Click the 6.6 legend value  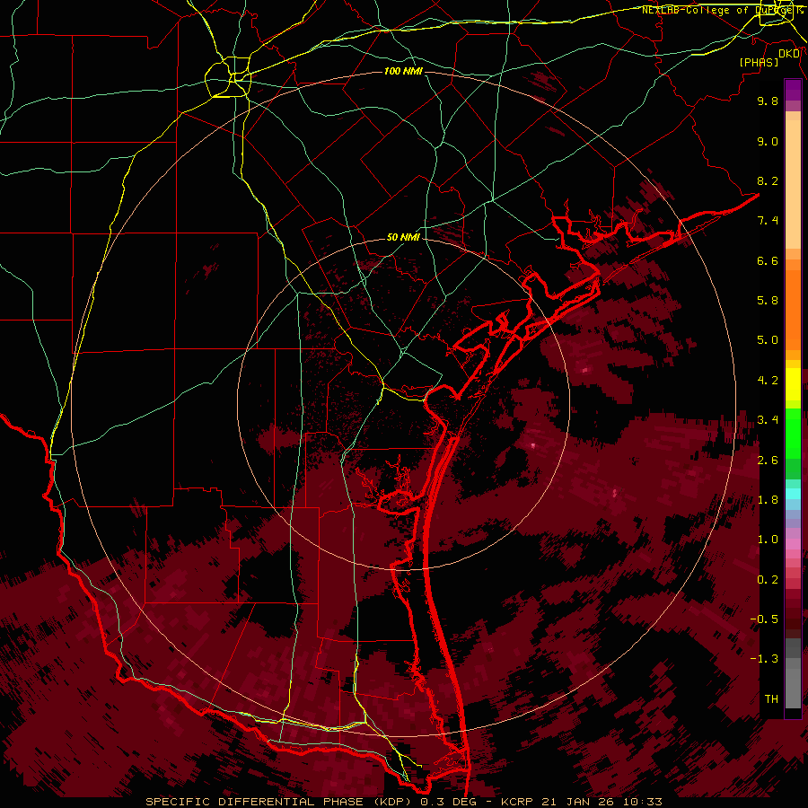(x=768, y=260)
